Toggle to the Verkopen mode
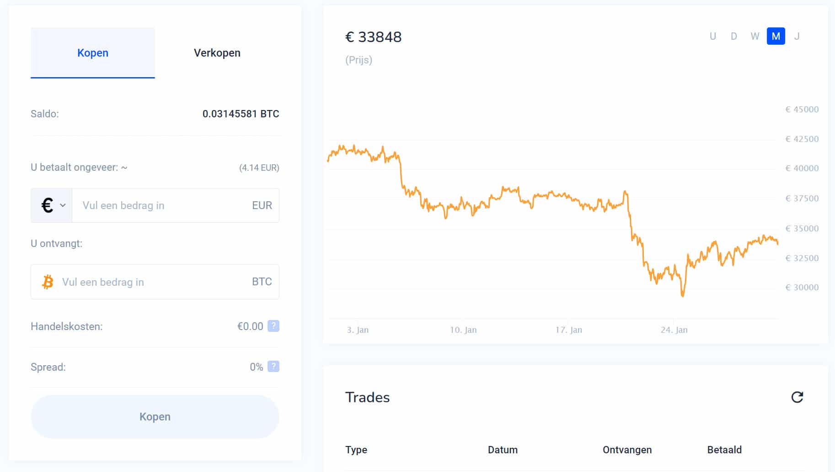 tap(217, 52)
